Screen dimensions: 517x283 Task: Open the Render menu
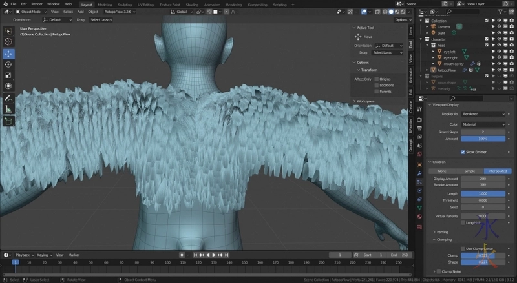pos(37,4)
